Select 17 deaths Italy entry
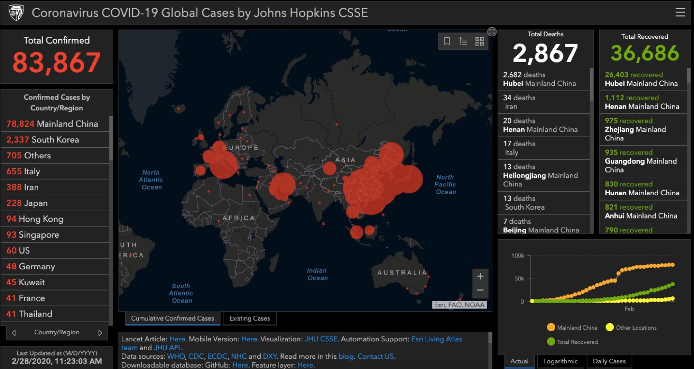This screenshot has width=694, height=369. (544, 148)
